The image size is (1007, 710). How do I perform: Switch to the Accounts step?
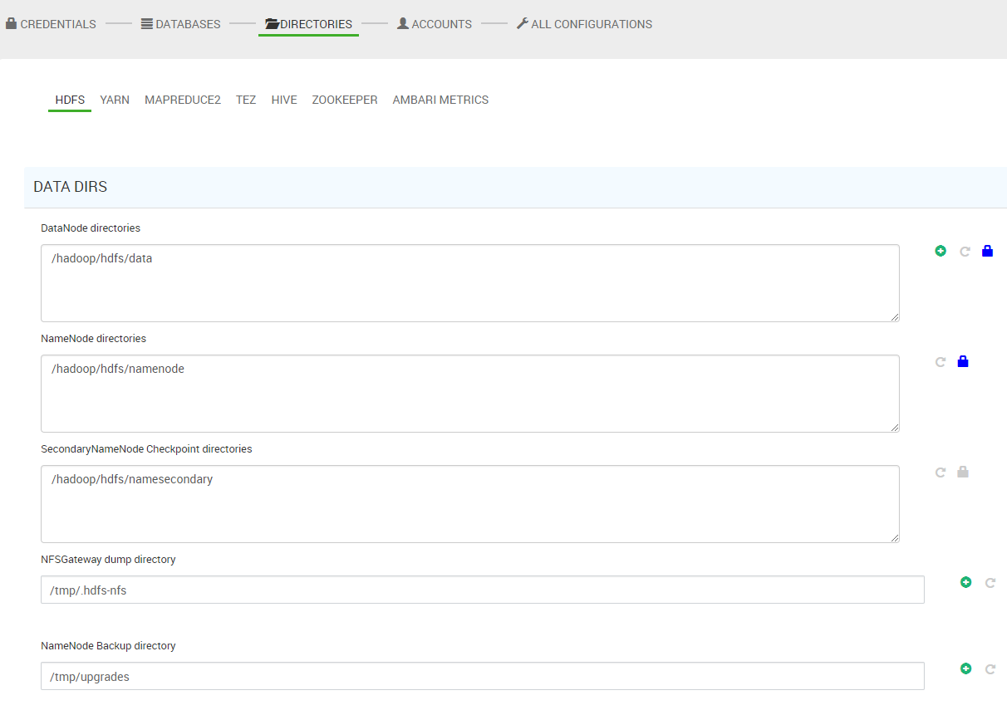coord(434,24)
